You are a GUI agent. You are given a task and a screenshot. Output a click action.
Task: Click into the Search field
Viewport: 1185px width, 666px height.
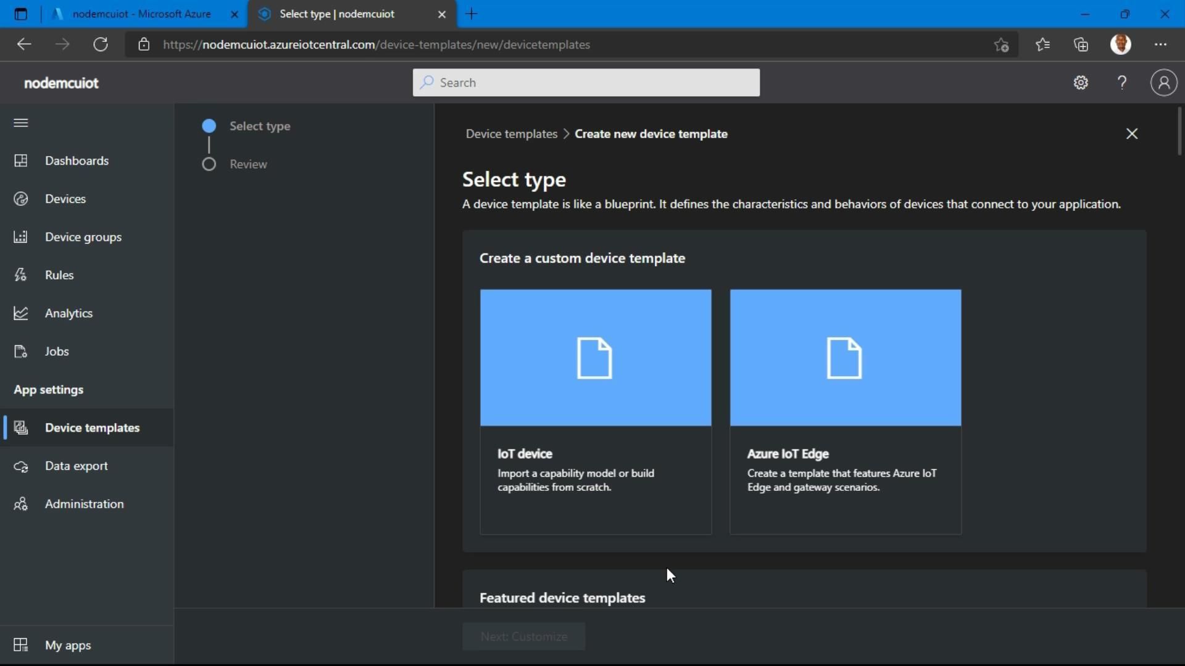click(585, 82)
